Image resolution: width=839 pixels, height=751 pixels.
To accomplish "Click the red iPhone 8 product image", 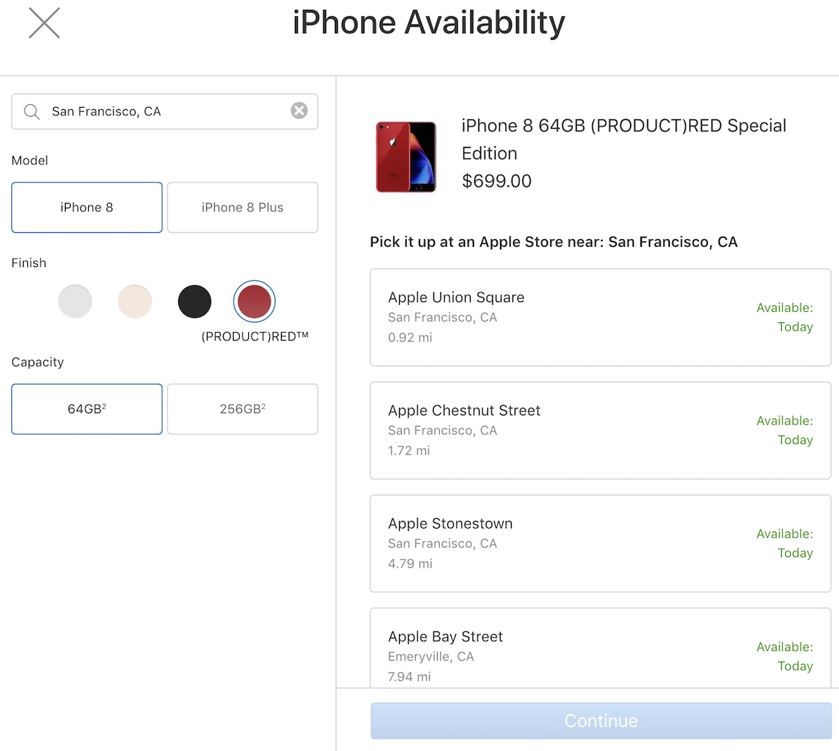I will [406, 157].
